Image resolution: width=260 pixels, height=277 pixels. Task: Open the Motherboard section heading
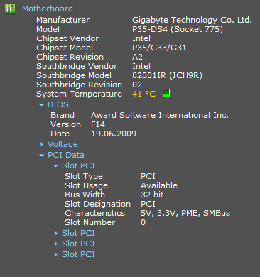tap(48, 9)
